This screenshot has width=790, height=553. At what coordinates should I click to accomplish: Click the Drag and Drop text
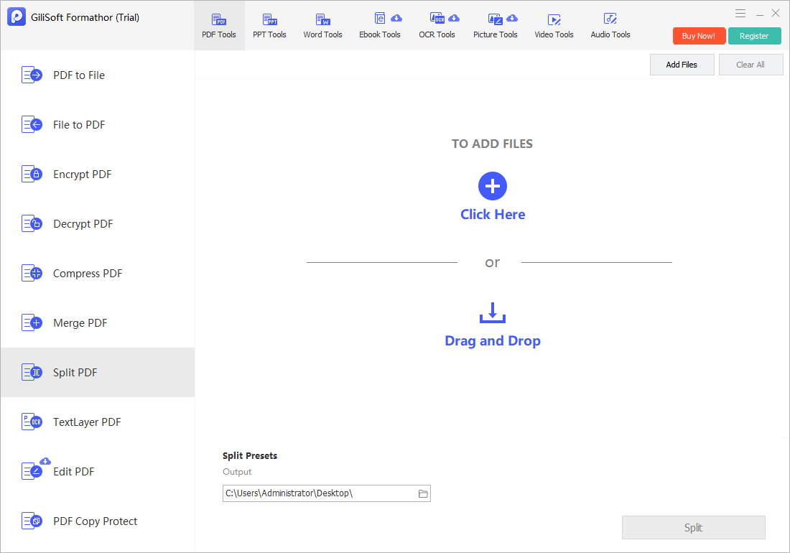(493, 341)
